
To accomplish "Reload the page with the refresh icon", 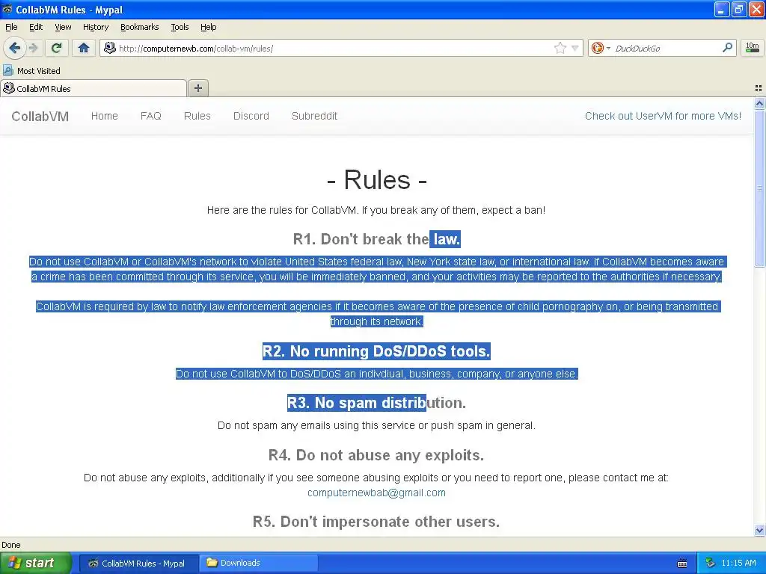I will point(57,48).
